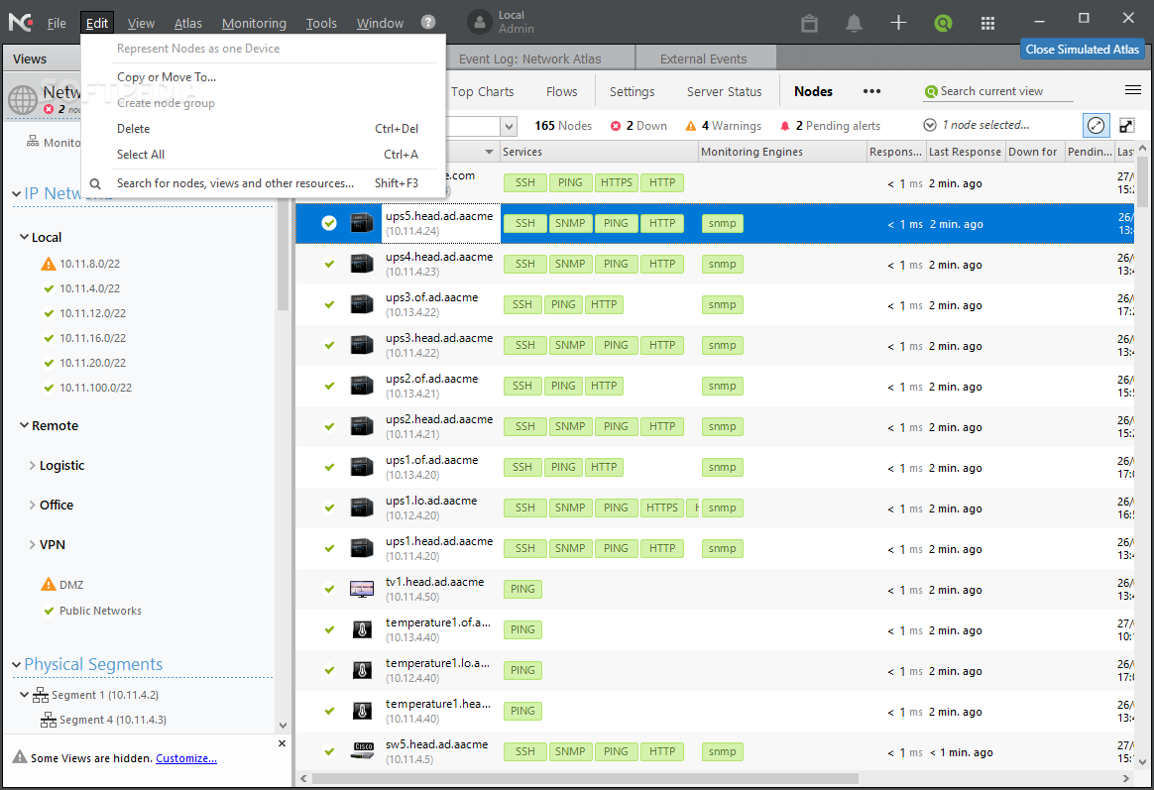Screen dimensions: 1154x790
Task: Collapse the Local tree group
Action: [x=24, y=237]
